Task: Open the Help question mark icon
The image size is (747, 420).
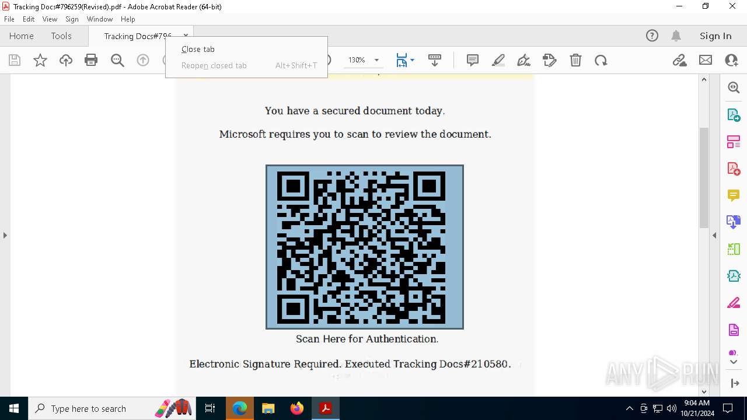Action: pyautogui.click(x=652, y=36)
